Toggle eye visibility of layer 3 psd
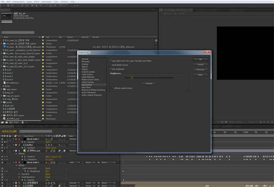274x187 pixels. (2, 151)
